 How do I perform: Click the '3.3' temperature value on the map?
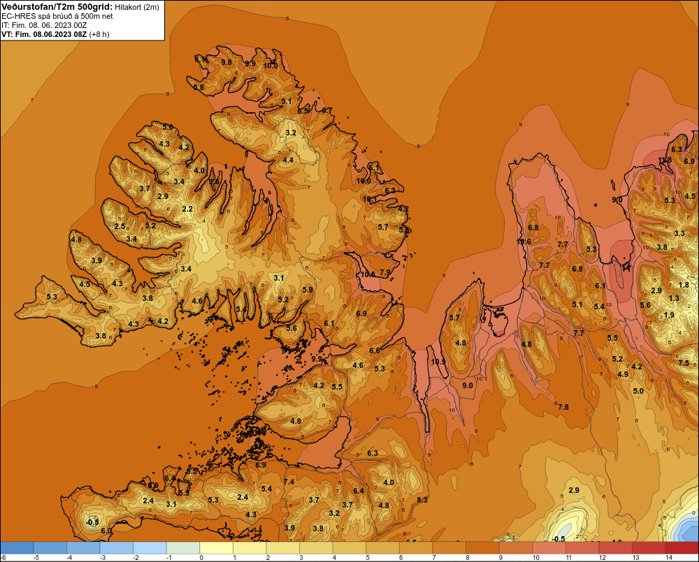pos(679,233)
